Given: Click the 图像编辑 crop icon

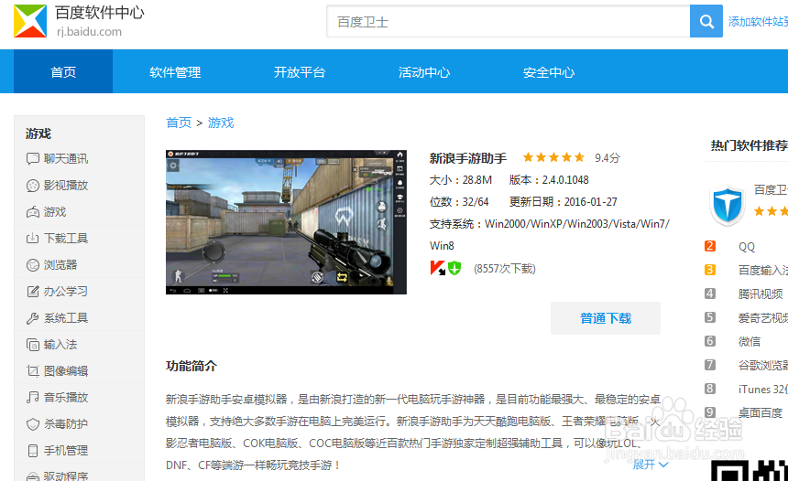Looking at the screenshot, I should pyautogui.click(x=33, y=371).
